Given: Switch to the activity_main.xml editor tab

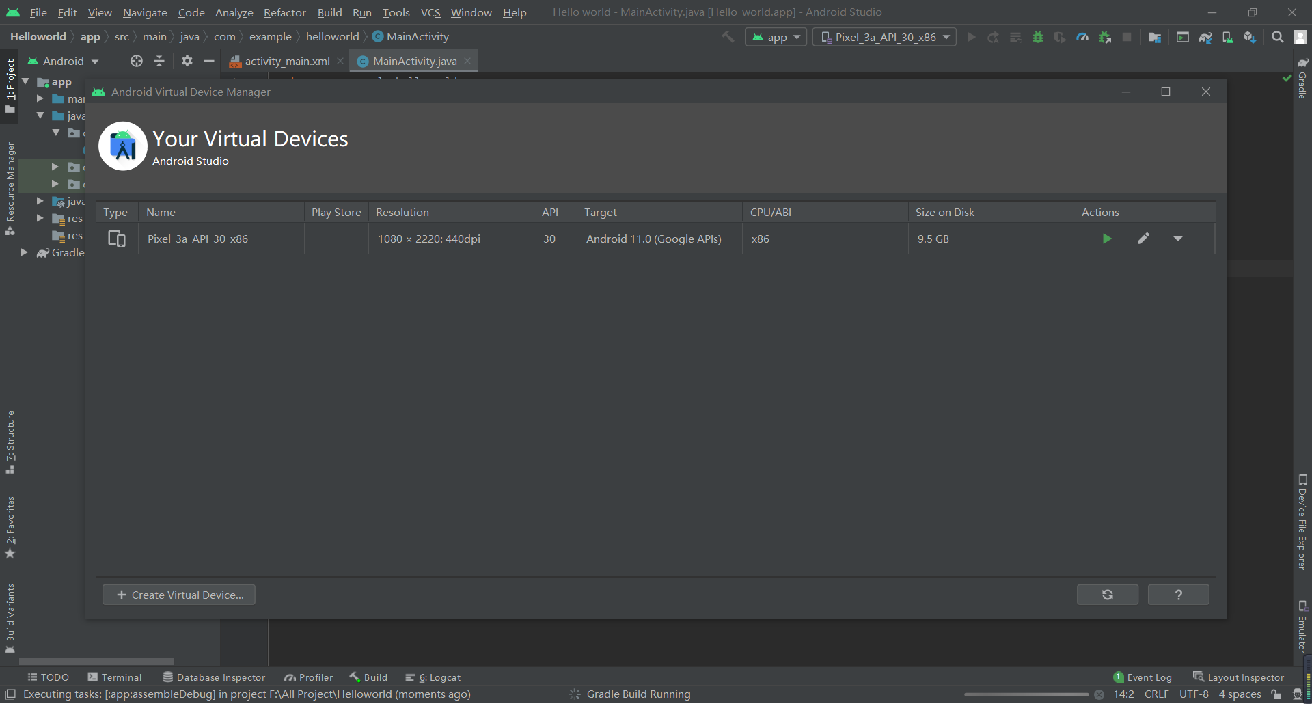Looking at the screenshot, I should (287, 61).
